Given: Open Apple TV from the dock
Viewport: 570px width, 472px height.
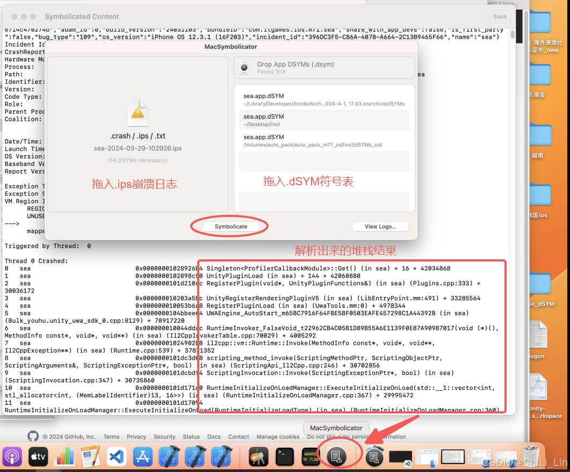Looking at the screenshot, I should [38, 456].
